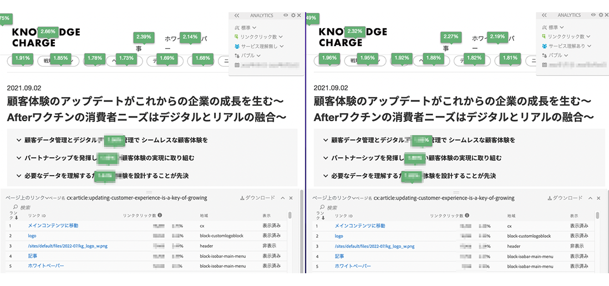Toggle overlay visibility eye in left ANALYTICS panel
This screenshot has height=286, width=609.
pyautogui.click(x=286, y=16)
